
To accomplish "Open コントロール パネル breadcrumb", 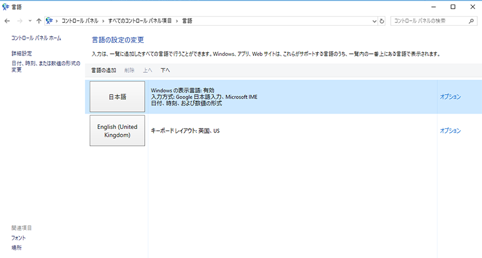I will point(80,21).
